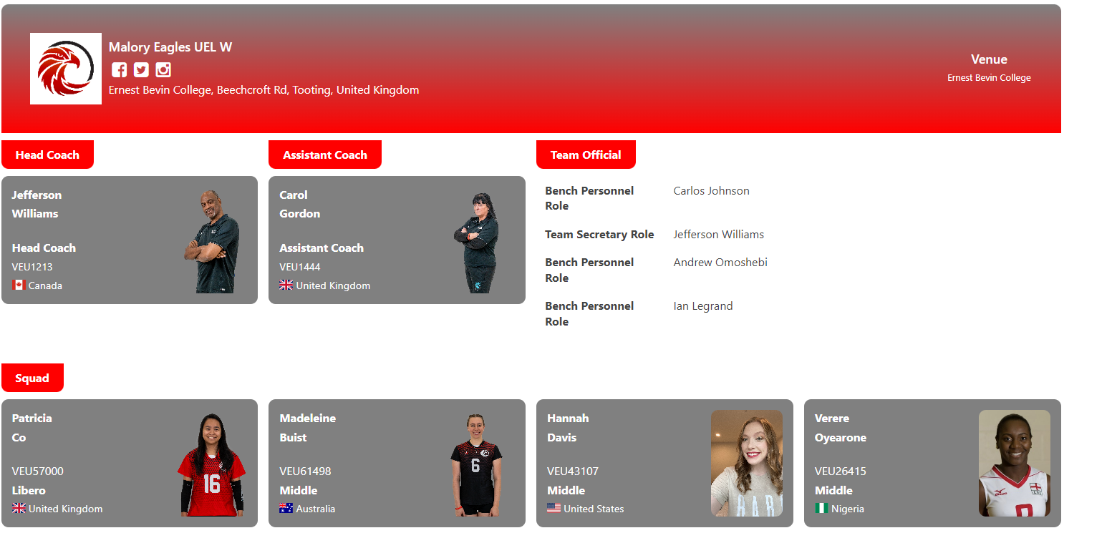Click the Bench Personnel Role label beside Andrew Omoshebi

tap(589, 270)
